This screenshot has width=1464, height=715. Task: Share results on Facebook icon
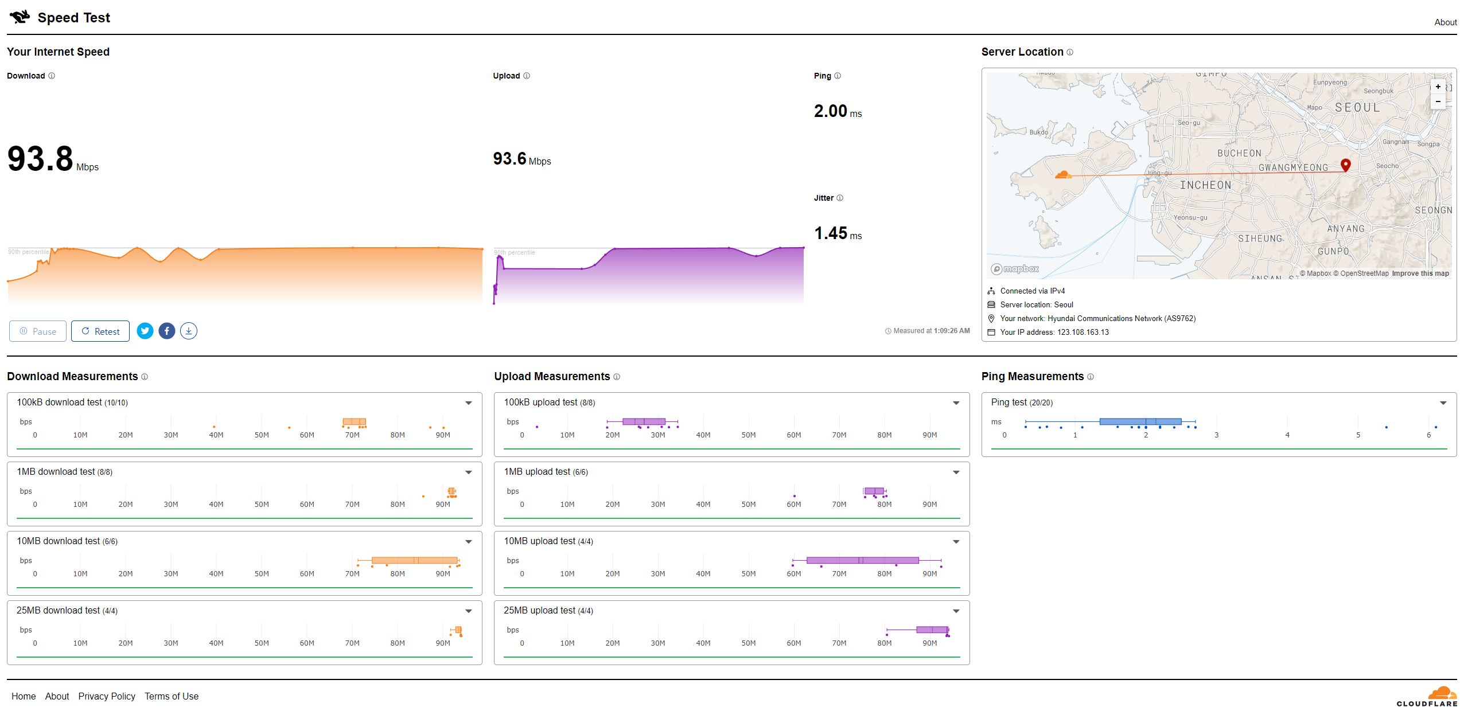(167, 331)
